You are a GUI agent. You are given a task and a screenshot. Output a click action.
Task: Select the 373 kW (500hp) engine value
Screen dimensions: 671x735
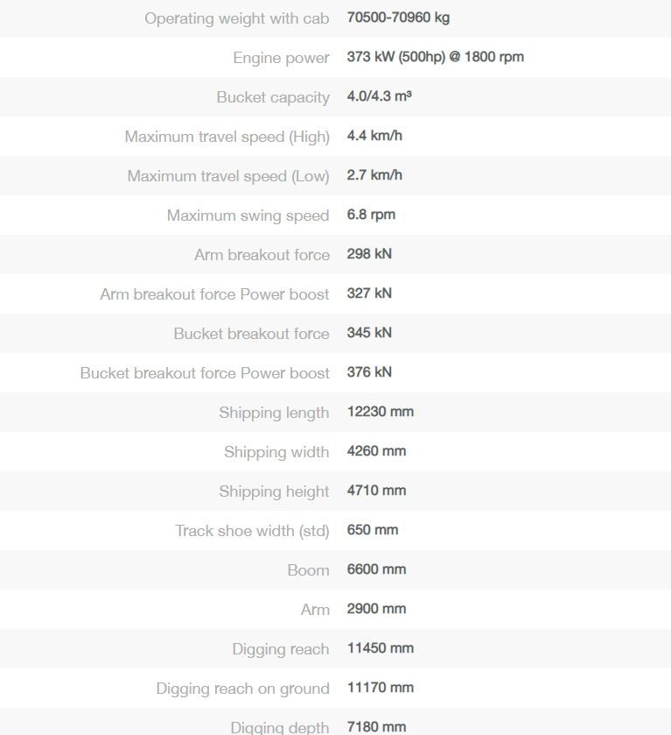point(435,57)
